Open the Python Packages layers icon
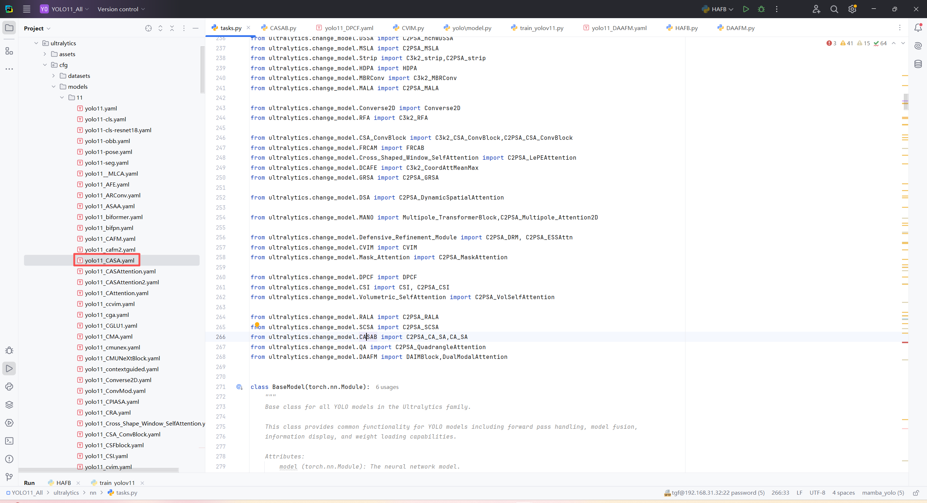Screen dimensions: 927x503 [x=9, y=405]
